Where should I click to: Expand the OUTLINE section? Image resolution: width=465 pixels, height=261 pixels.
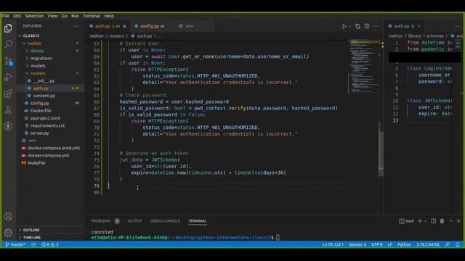coord(50,230)
